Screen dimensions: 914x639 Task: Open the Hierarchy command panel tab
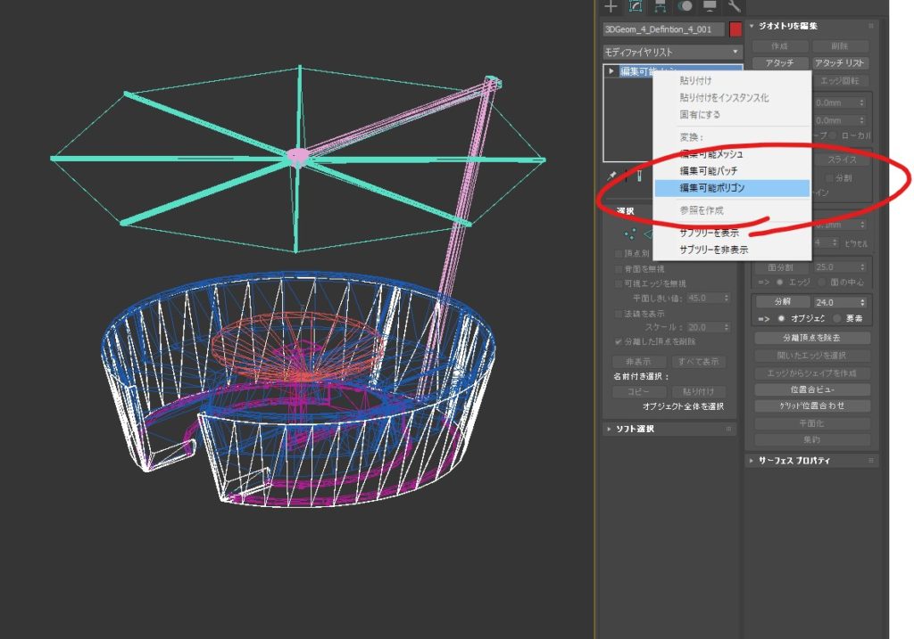pos(661,6)
